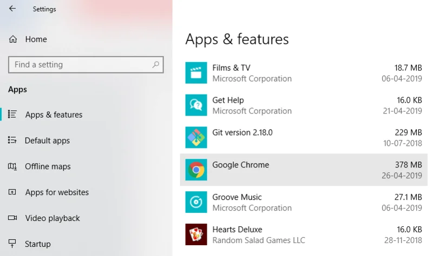Image resolution: width=433 pixels, height=256 pixels.
Task: Go to Offline maps settings
Action: point(48,166)
